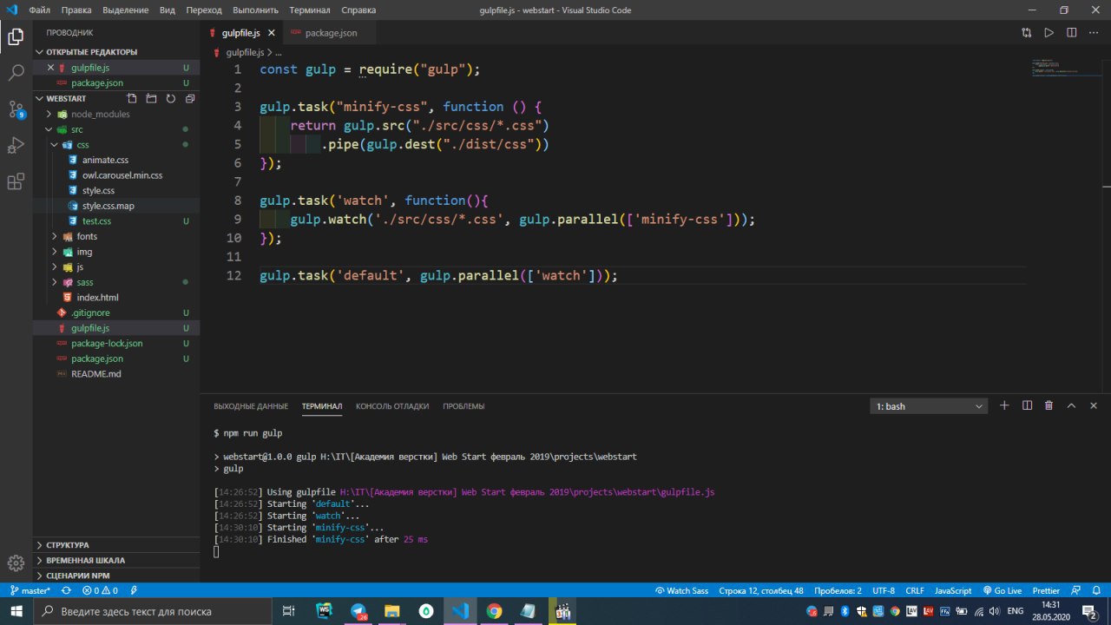Screen dimensions: 1111x625
Task: Switch to Выходные данные panel tab
Action: (251, 406)
